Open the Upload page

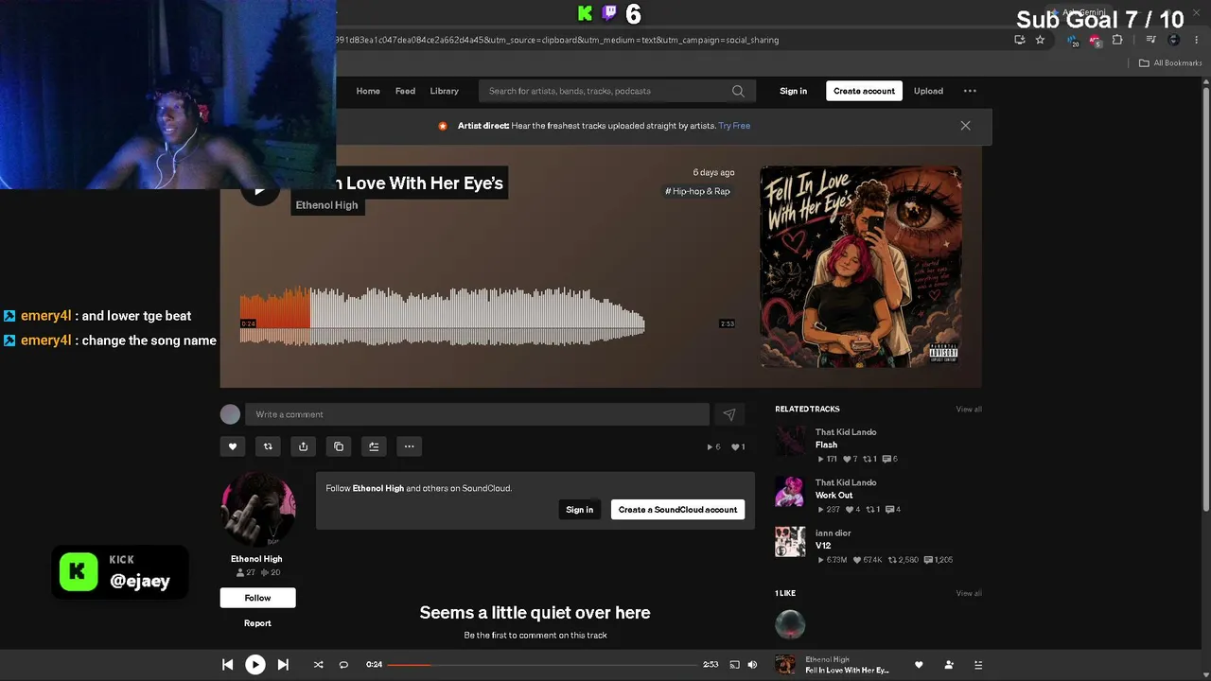click(928, 91)
